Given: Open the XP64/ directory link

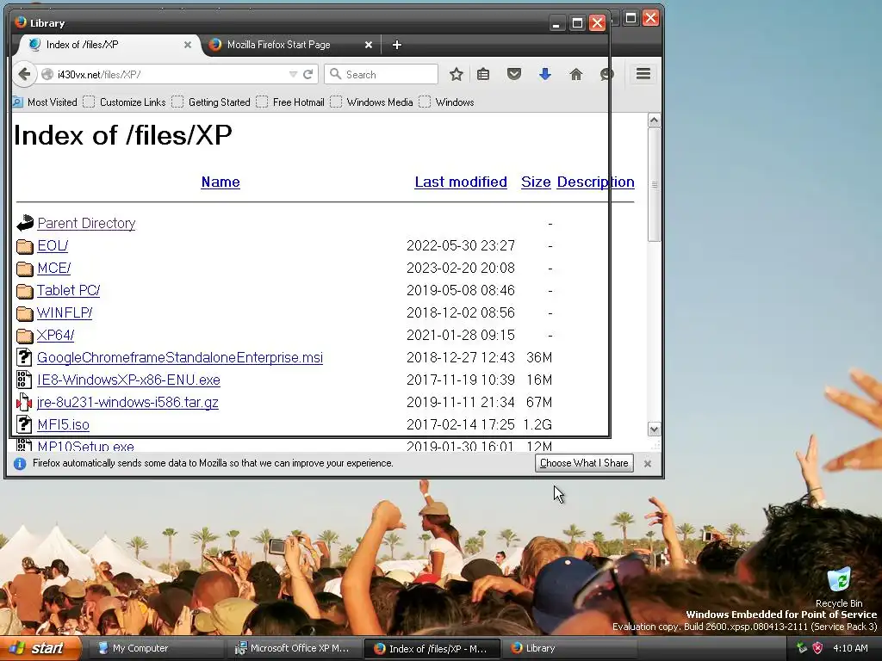Looking at the screenshot, I should (x=56, y=336).
